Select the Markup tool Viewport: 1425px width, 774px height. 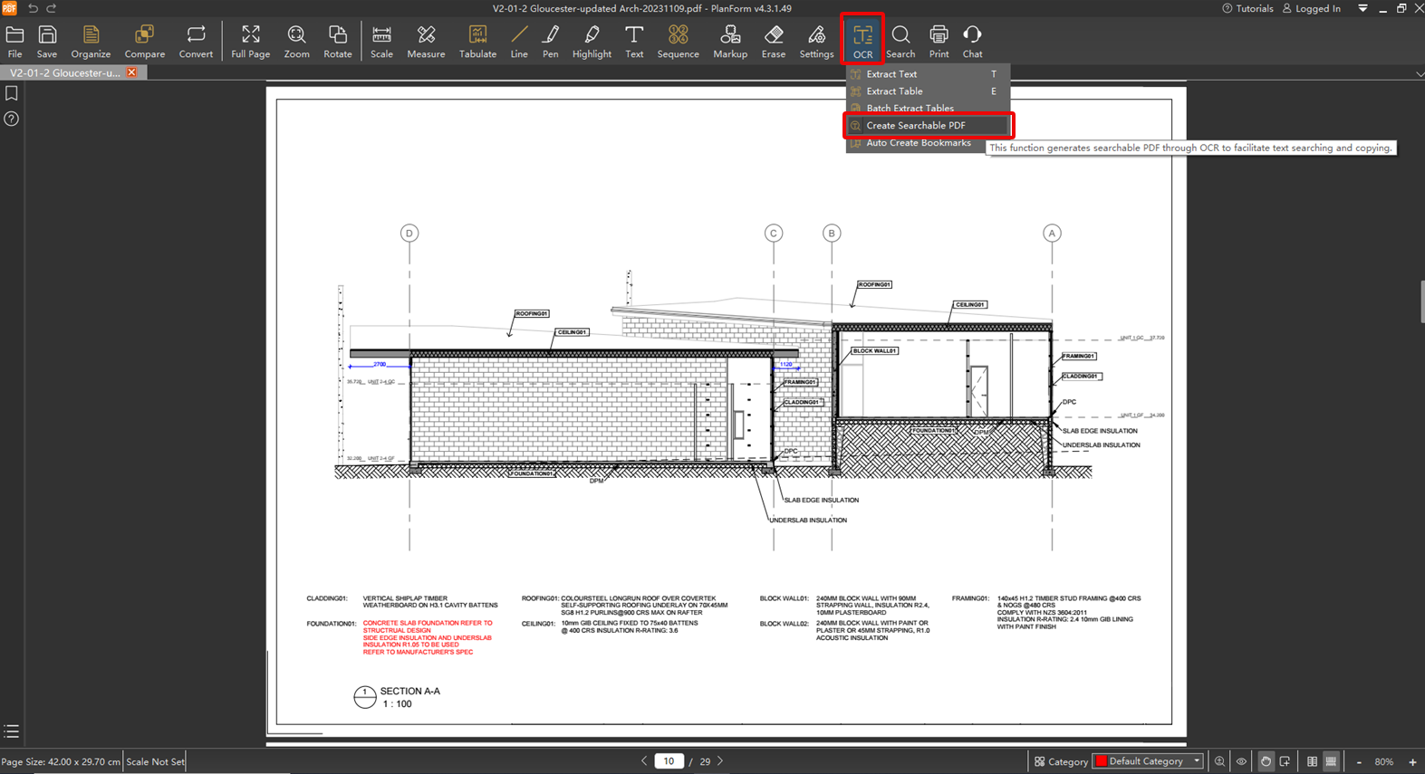click(x=729, y=42)
